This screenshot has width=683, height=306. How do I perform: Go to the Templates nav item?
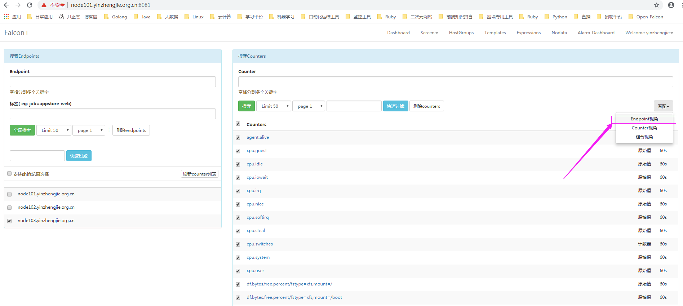495,33
